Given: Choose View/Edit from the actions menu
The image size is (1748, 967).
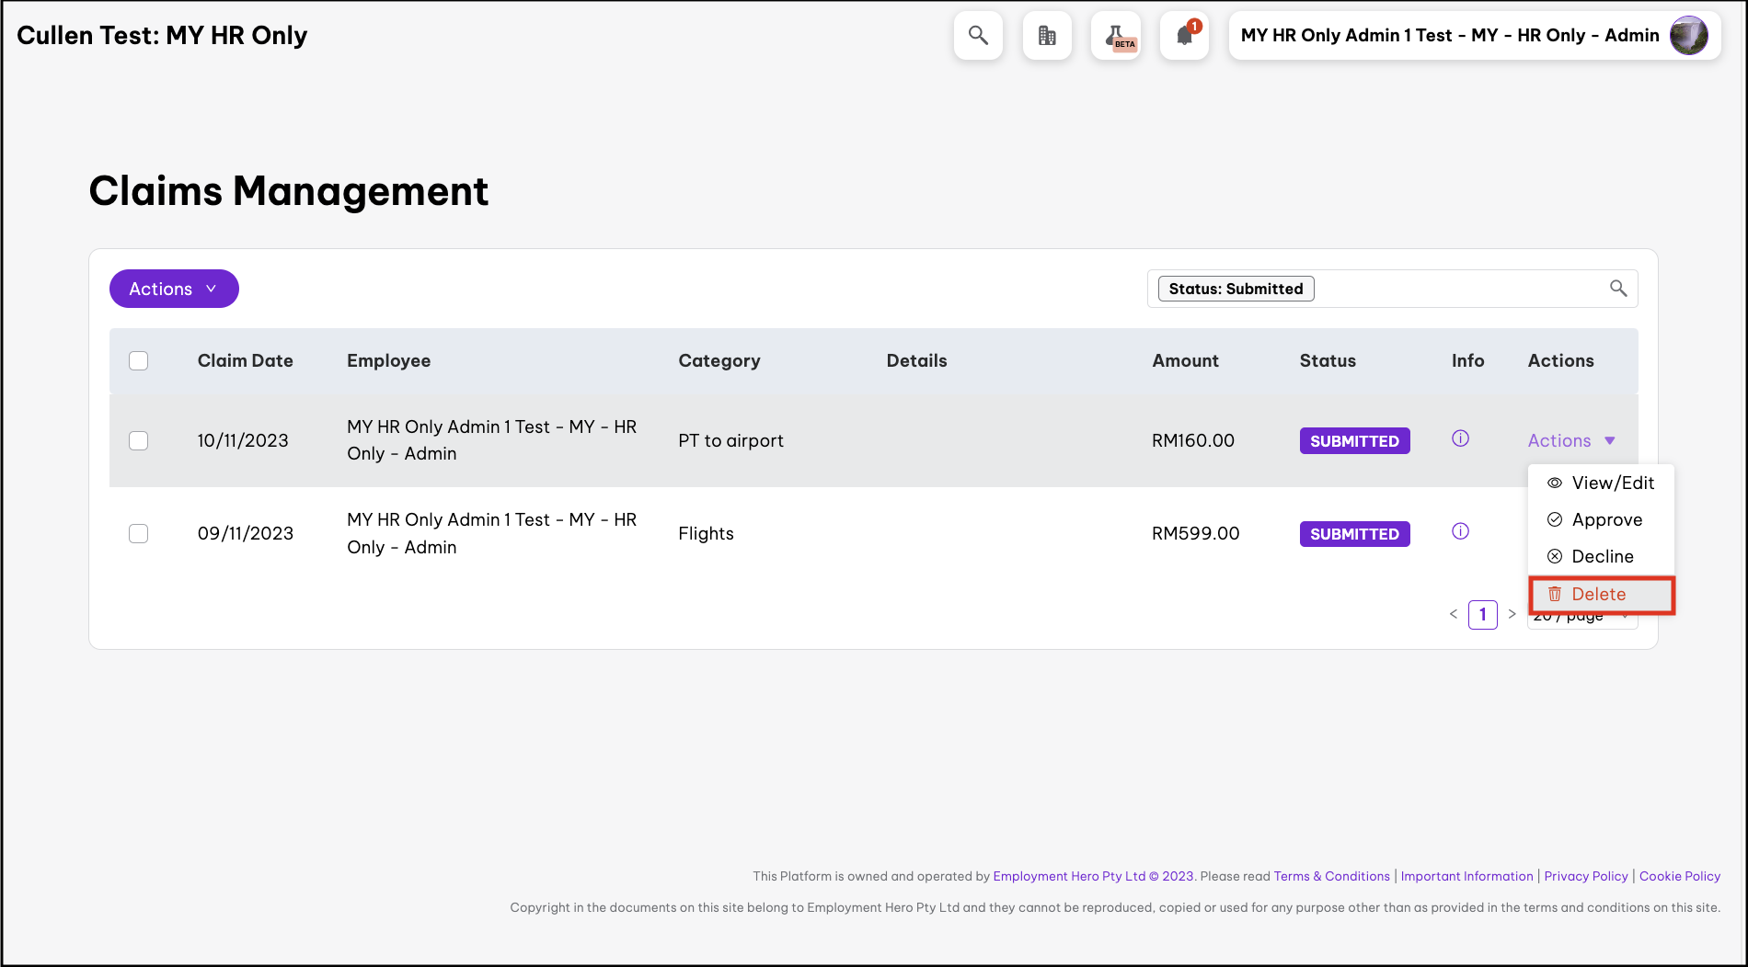Looking at the screenshot, I should (x=1602, y=483).
